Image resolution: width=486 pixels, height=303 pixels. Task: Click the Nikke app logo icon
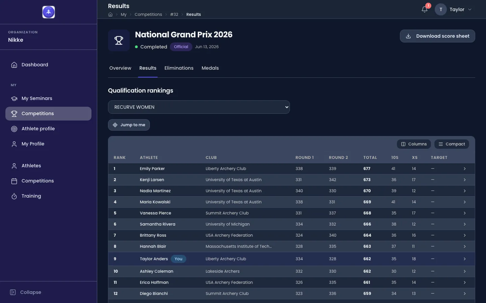click(x=49, y=12)
